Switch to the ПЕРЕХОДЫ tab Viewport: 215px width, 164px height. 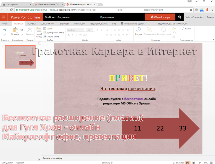click(x=64, y=24)
